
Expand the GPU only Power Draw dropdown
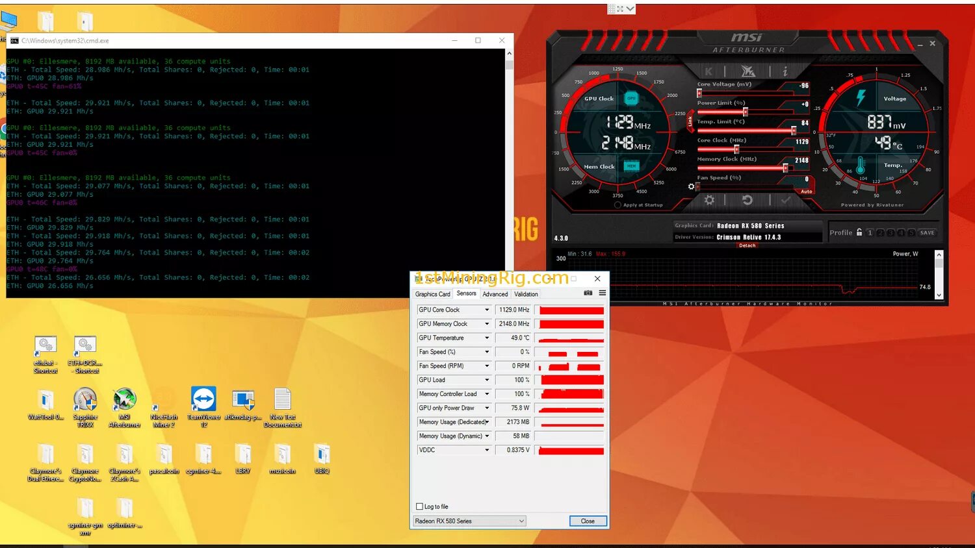[487, 408]
